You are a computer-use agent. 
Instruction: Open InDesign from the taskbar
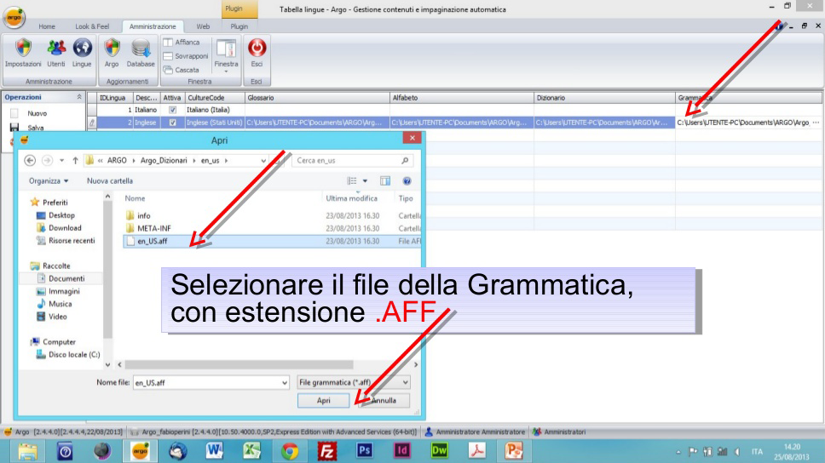[401, 451]
